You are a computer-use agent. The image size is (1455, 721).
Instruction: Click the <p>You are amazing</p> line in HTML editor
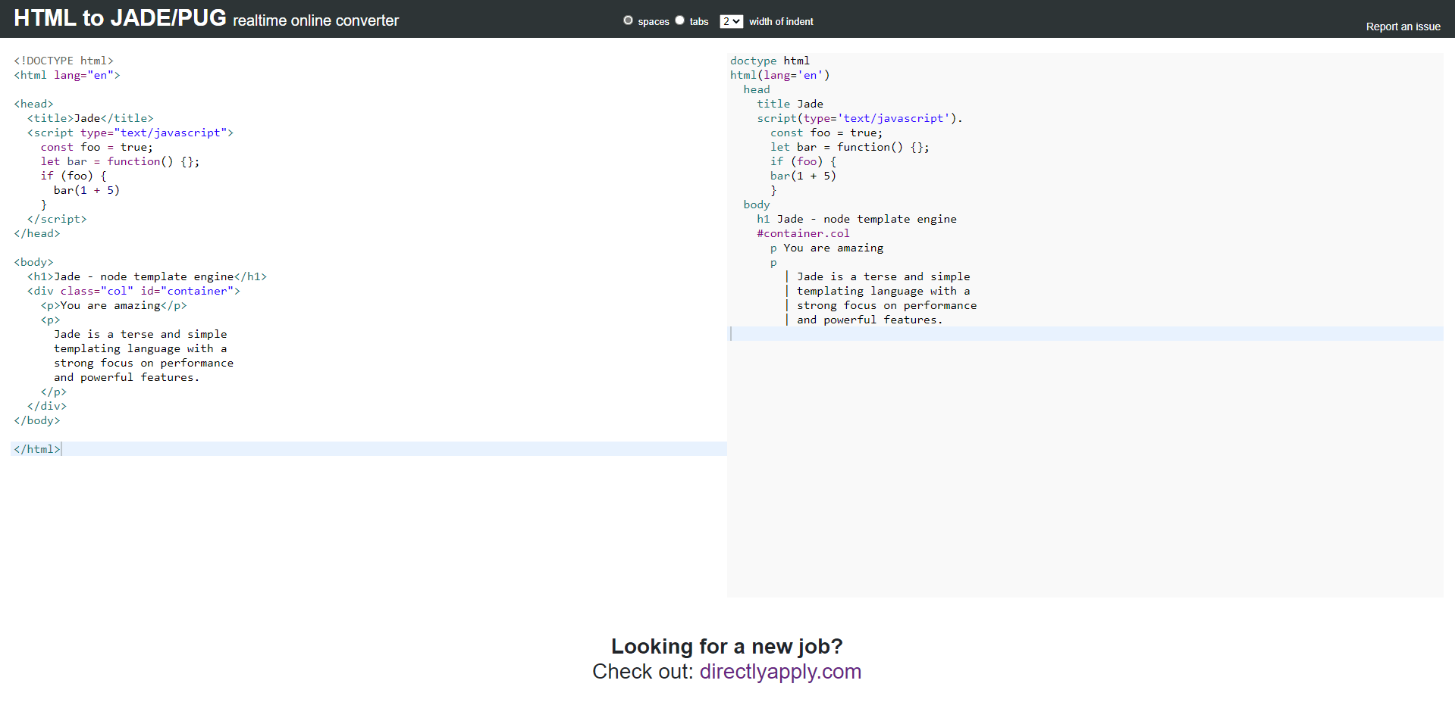click(114, 305)
